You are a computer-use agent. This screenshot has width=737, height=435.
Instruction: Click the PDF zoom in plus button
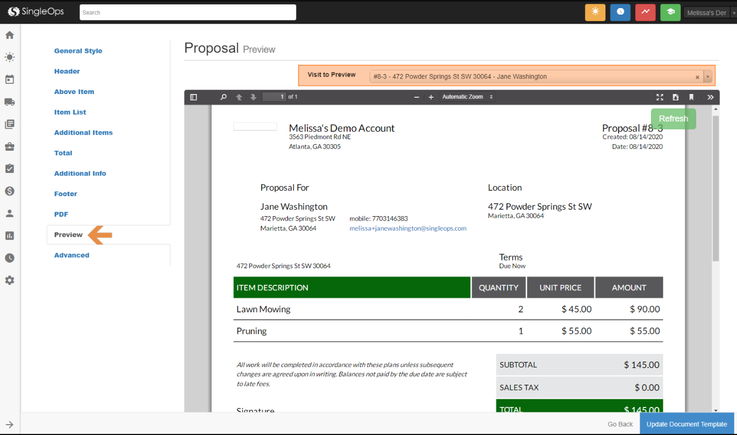click(x=431, y=97)
